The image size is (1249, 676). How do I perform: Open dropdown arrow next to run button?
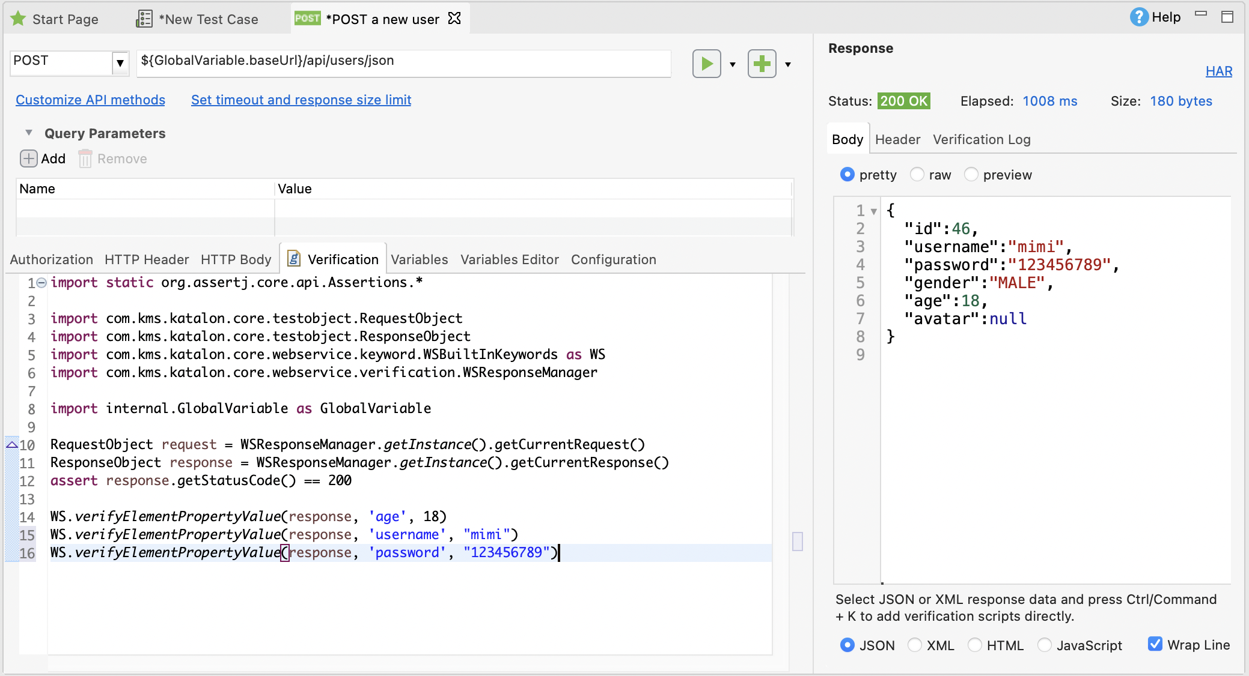(x=733, y=64)
